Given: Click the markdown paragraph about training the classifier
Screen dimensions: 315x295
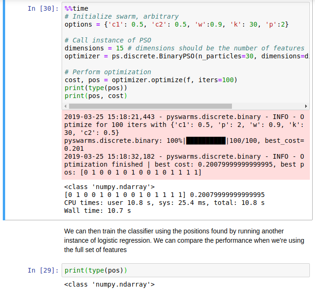Looking at the screenshot, I should [x=184, y=240].
